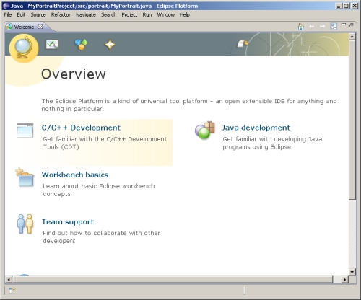Click the Overview heading text

(74, 74)
